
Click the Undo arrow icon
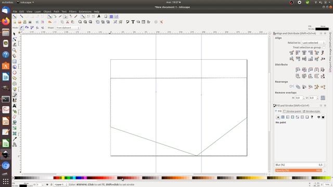[50, 22]
